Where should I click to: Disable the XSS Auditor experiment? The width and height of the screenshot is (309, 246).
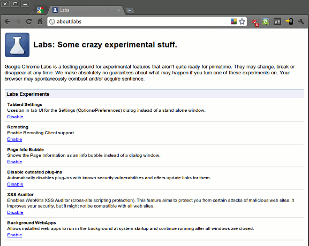(x=15, y=212)
